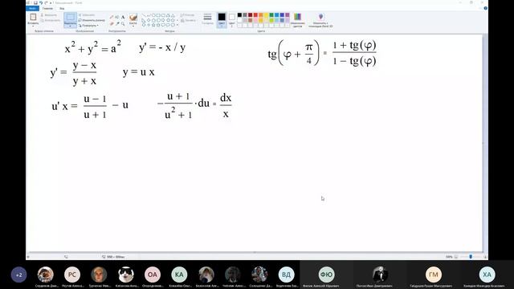Select Color 2 background box
Image resolution: width=514 pixels, height=289 pixels.
pyautogui.click(x=232, y=19)
